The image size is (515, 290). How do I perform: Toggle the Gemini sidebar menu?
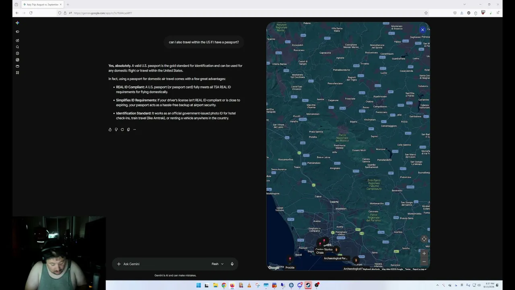pyautogui.click(x=17, y=31)
